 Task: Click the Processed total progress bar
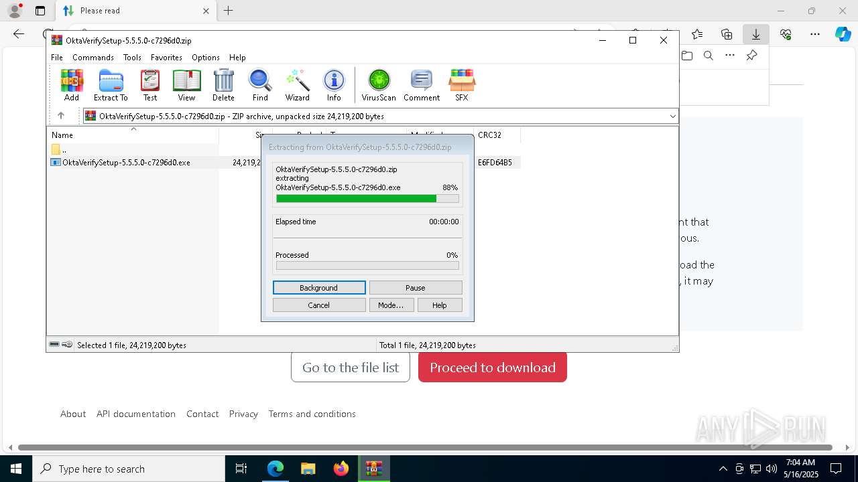pyautogui.click(x=367, y=266)
